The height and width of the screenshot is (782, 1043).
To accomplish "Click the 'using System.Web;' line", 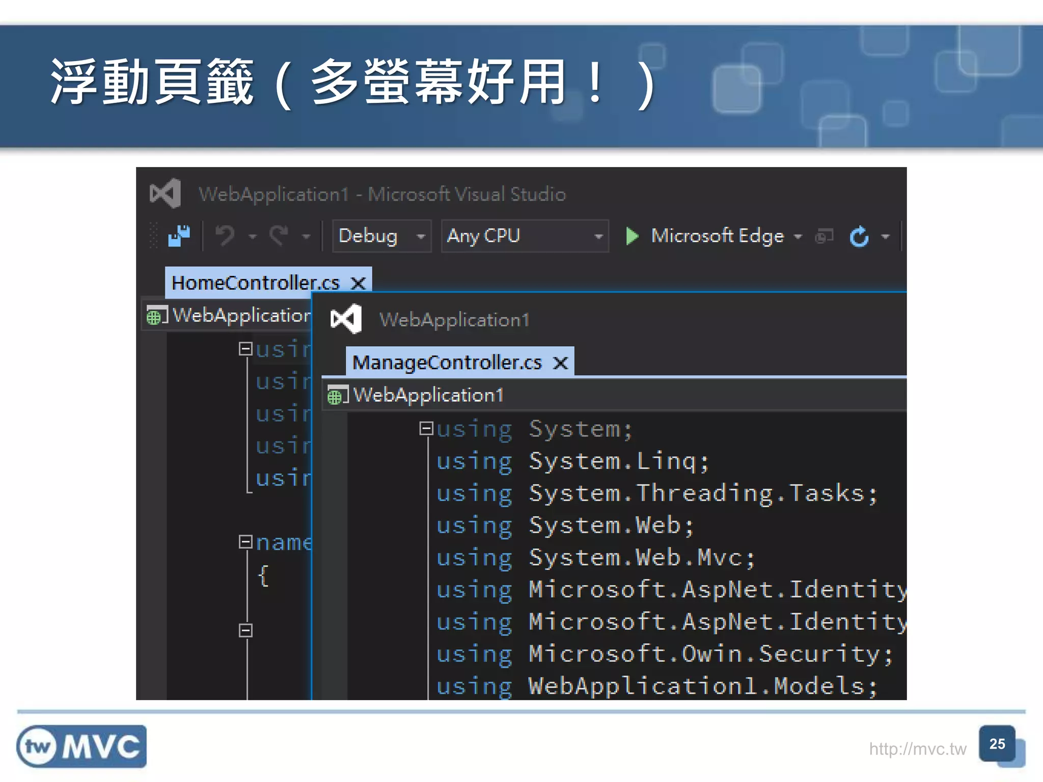I will coord(565,525).
